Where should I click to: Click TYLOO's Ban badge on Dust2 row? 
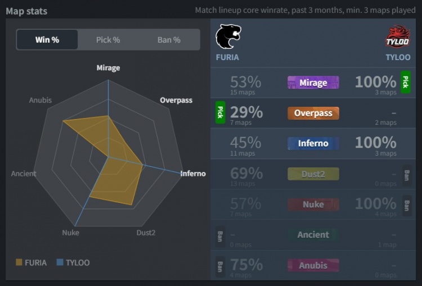pos(407,174)
